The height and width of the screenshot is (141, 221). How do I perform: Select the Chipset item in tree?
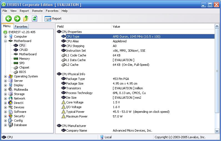pos(24,67)
